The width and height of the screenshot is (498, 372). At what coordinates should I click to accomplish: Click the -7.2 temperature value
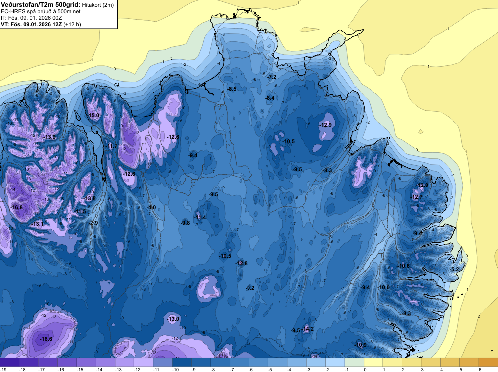272,77
